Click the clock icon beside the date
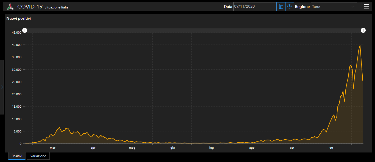 [289, 7]
